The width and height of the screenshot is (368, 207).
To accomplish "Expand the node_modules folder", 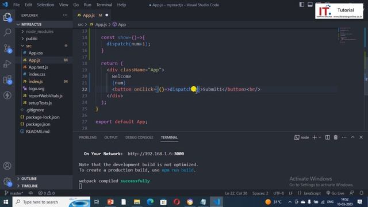I will pos(44,32).
